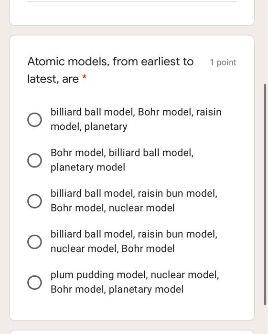Screen dimensions: 268x334
Task: Select the 'plum pudding model' radio button
Action: (34, 282)
